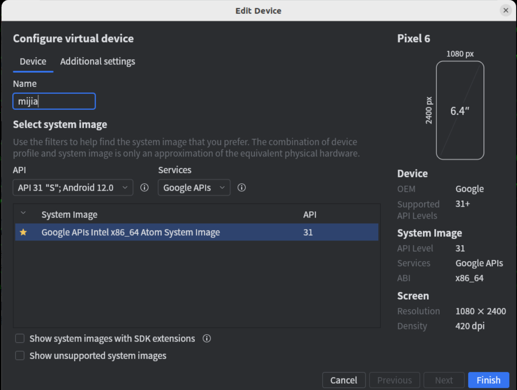Click the info icon beside Services dropdown
This screenshot has width=517, height=390.
242,187
